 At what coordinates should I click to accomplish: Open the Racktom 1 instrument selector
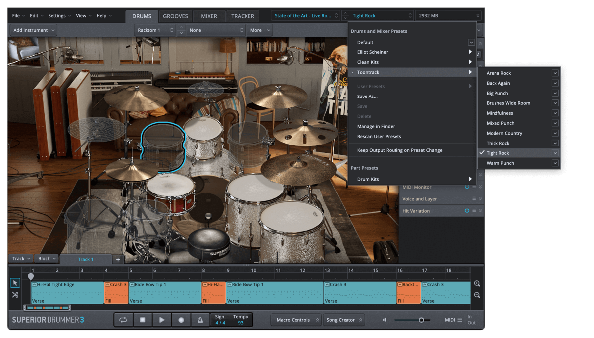click(155, 30)
